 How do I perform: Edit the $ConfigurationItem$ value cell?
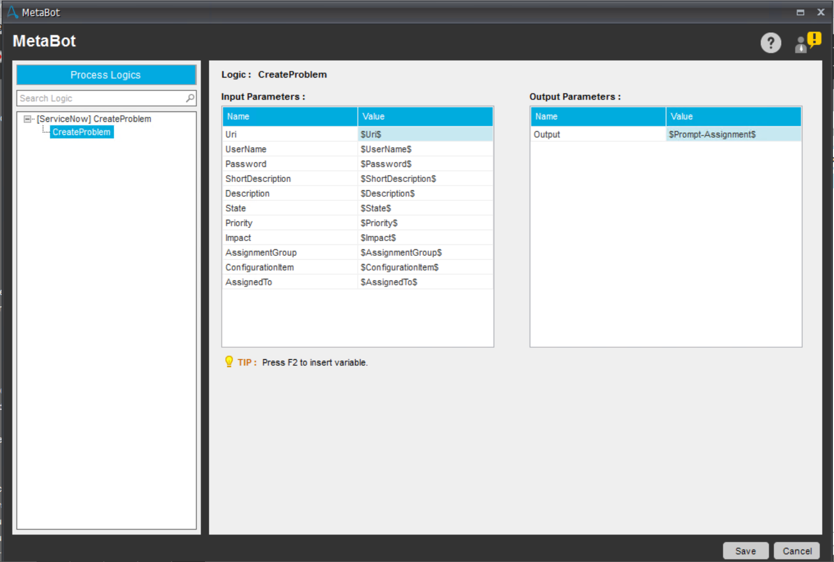click(426, 267)
